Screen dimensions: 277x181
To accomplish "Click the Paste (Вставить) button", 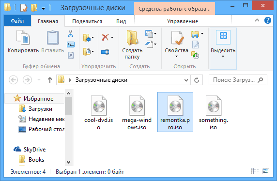I will click(x=53, y=42).
